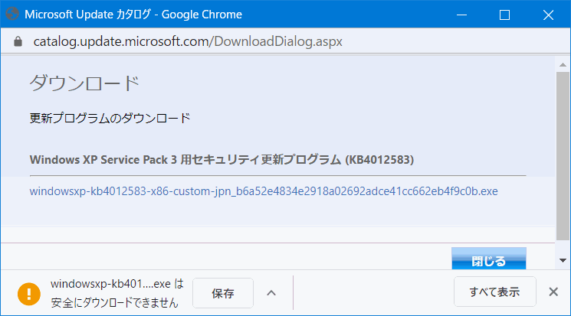The image size is (571, 316).
Task: Minimize the Chrome window
Action: tap(461, 15)
